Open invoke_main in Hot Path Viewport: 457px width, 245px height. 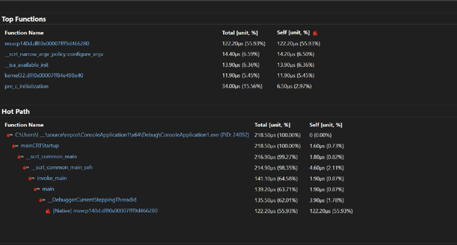pos(51,178)
